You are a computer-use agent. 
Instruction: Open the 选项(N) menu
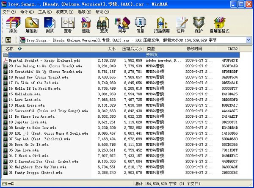pos(84,12)
